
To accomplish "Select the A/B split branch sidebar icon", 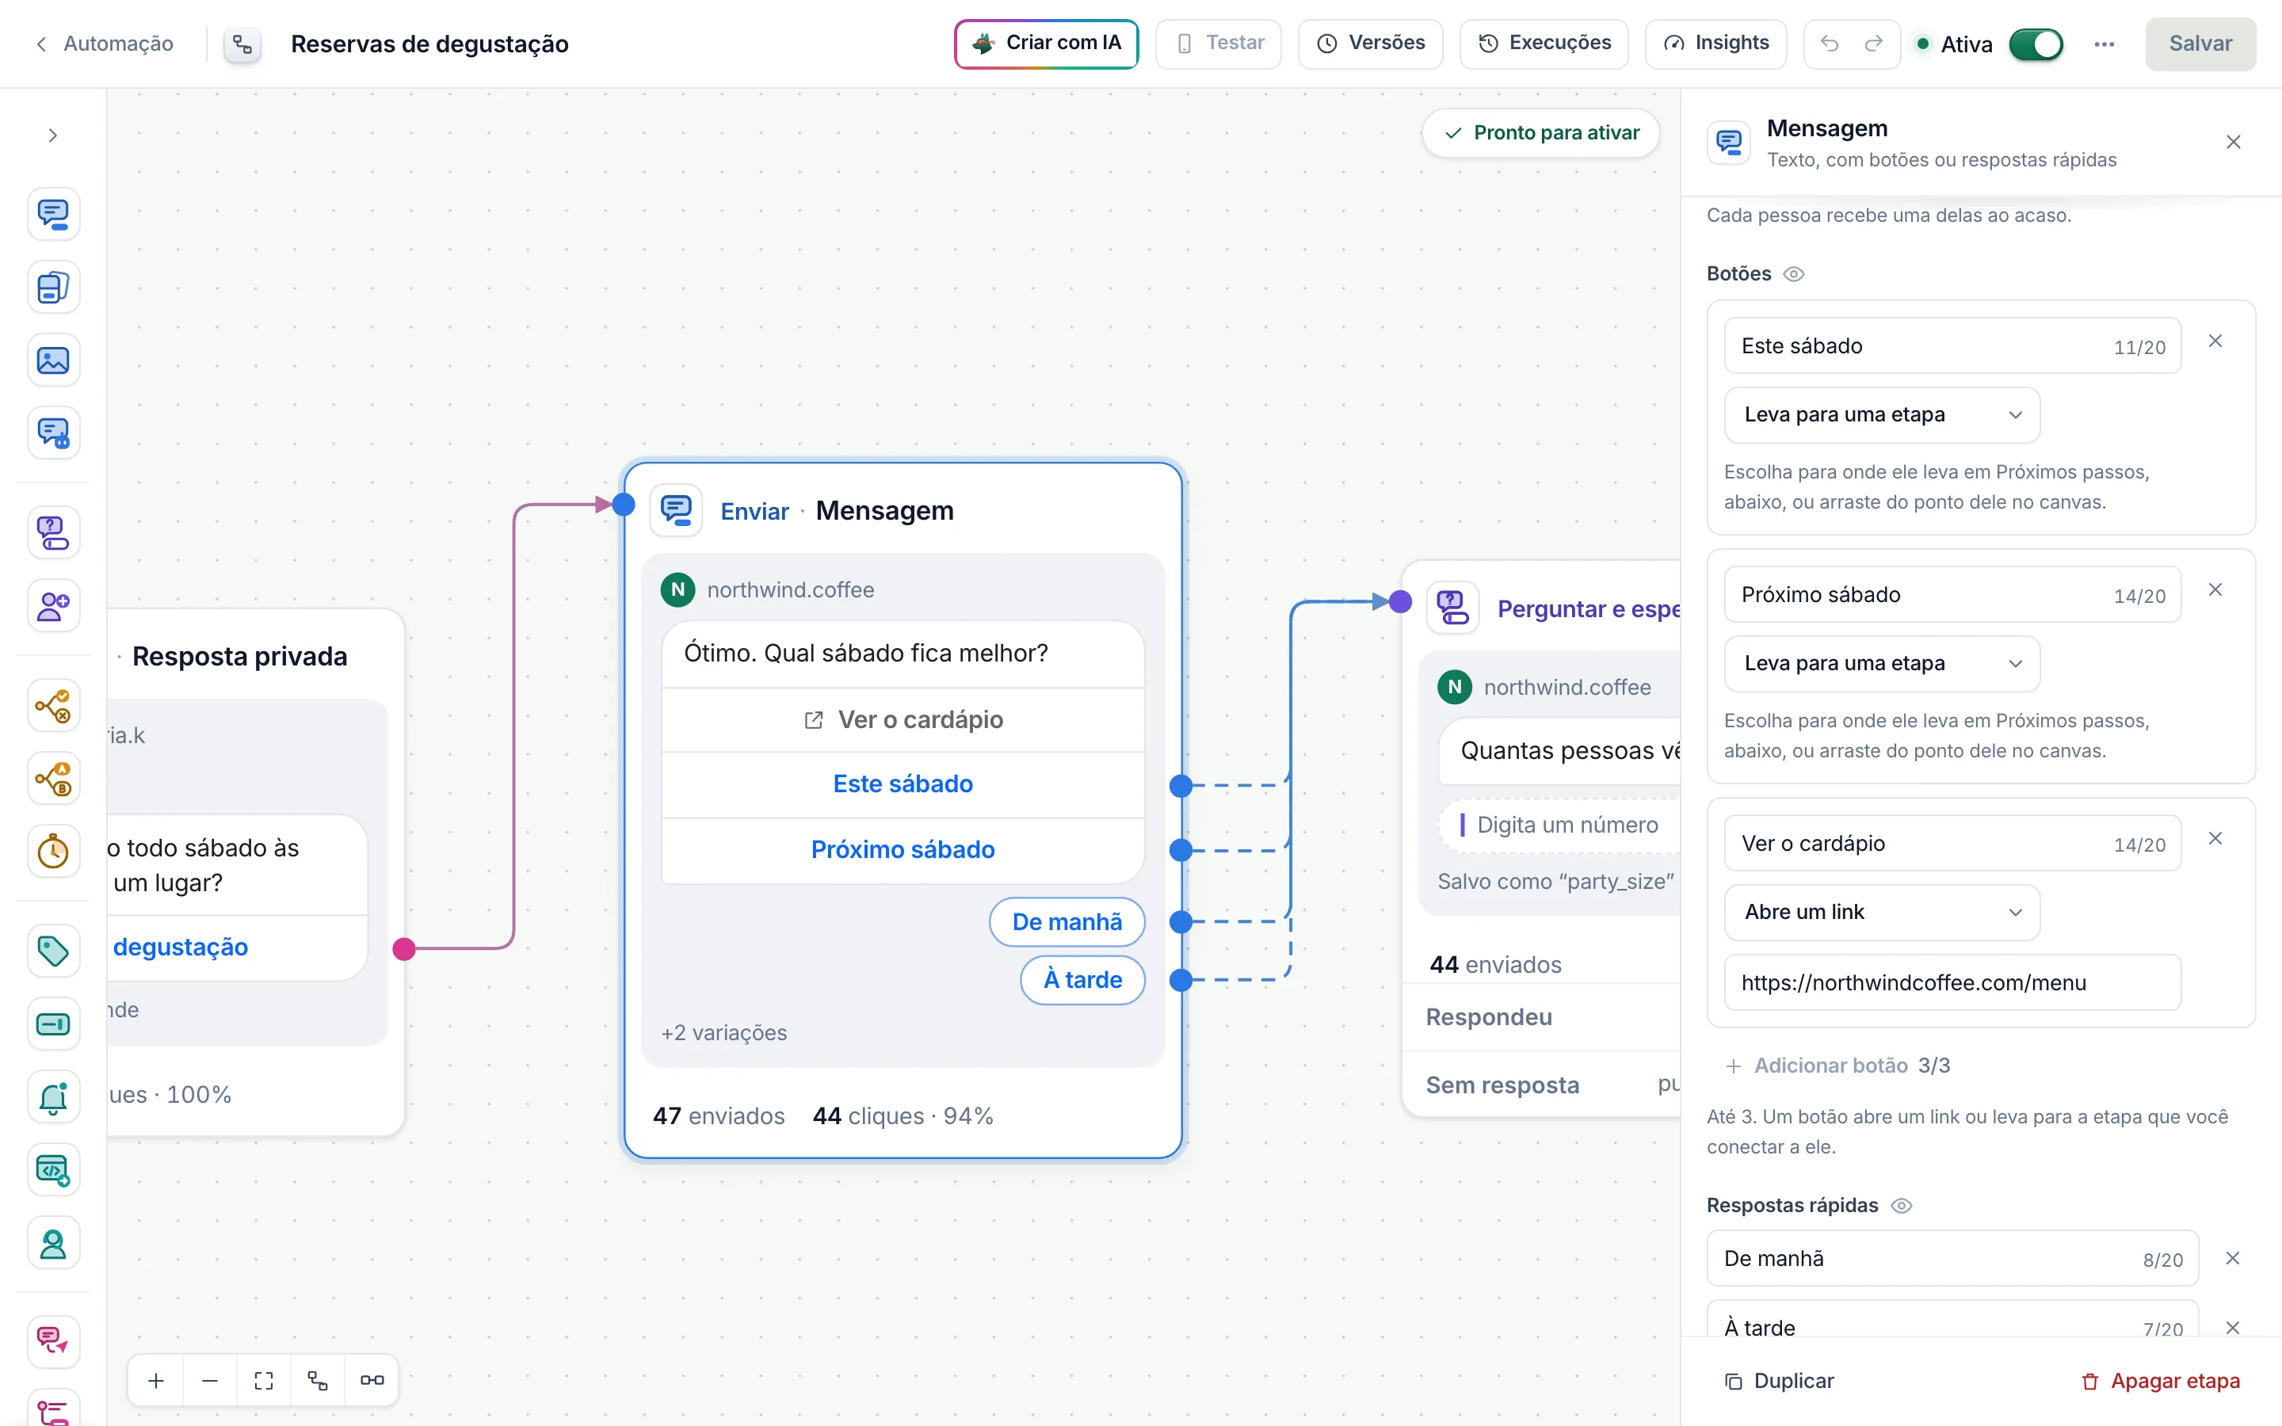I will tap(53, 779).
